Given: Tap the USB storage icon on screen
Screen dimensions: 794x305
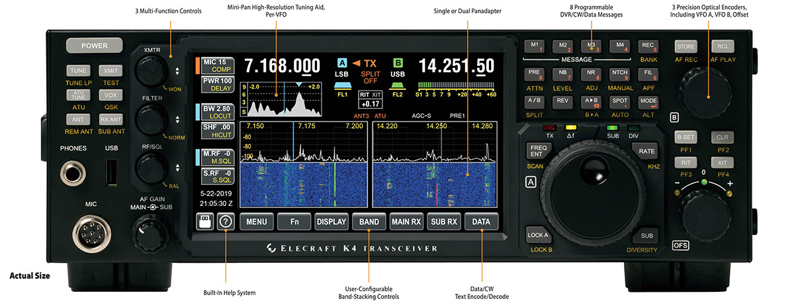Looking at the screenshot, I should pos(204,222).
